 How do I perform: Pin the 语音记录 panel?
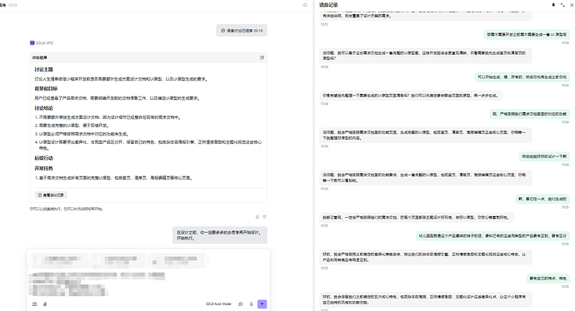coord(553,5)
